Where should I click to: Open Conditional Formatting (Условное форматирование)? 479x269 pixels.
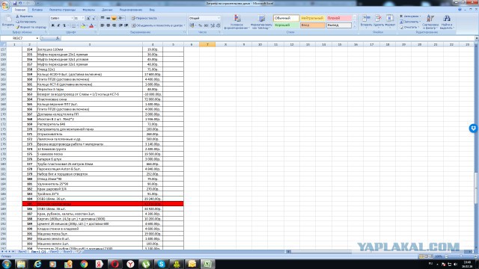tap(237, 22)
